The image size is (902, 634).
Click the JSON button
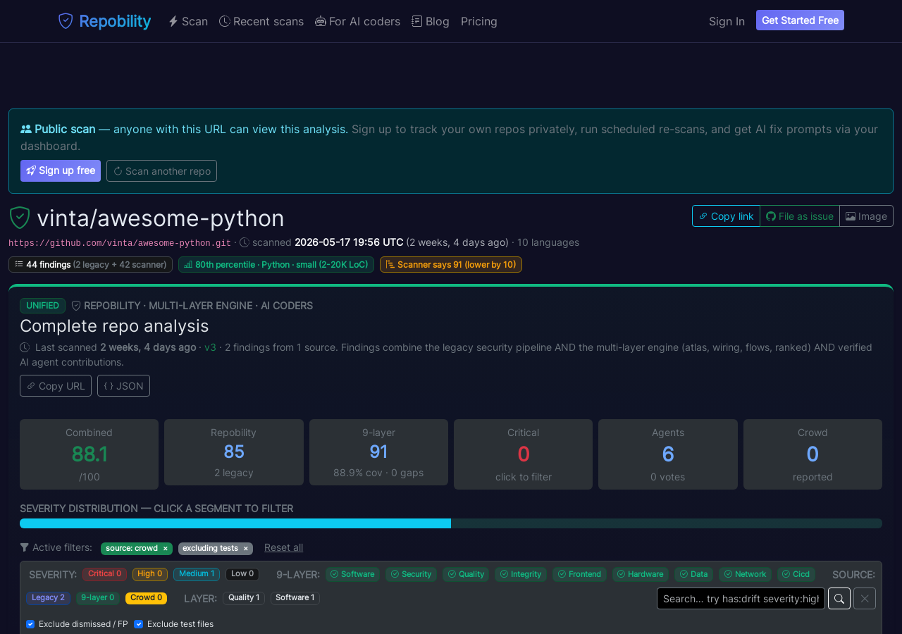[123, 386]
